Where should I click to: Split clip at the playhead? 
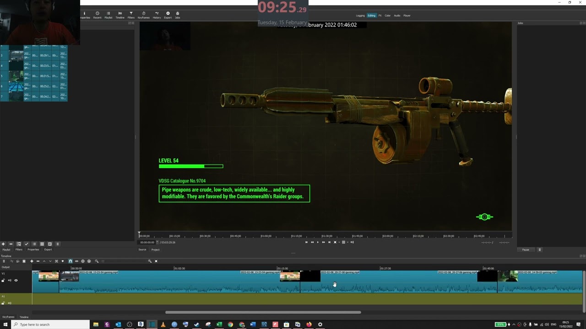tap(56, 261)
